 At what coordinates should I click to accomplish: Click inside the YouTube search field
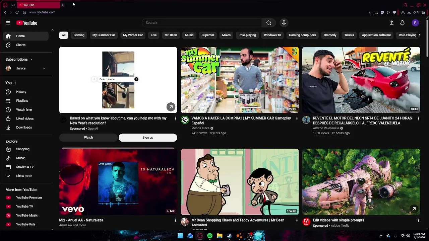click(202, 23)
